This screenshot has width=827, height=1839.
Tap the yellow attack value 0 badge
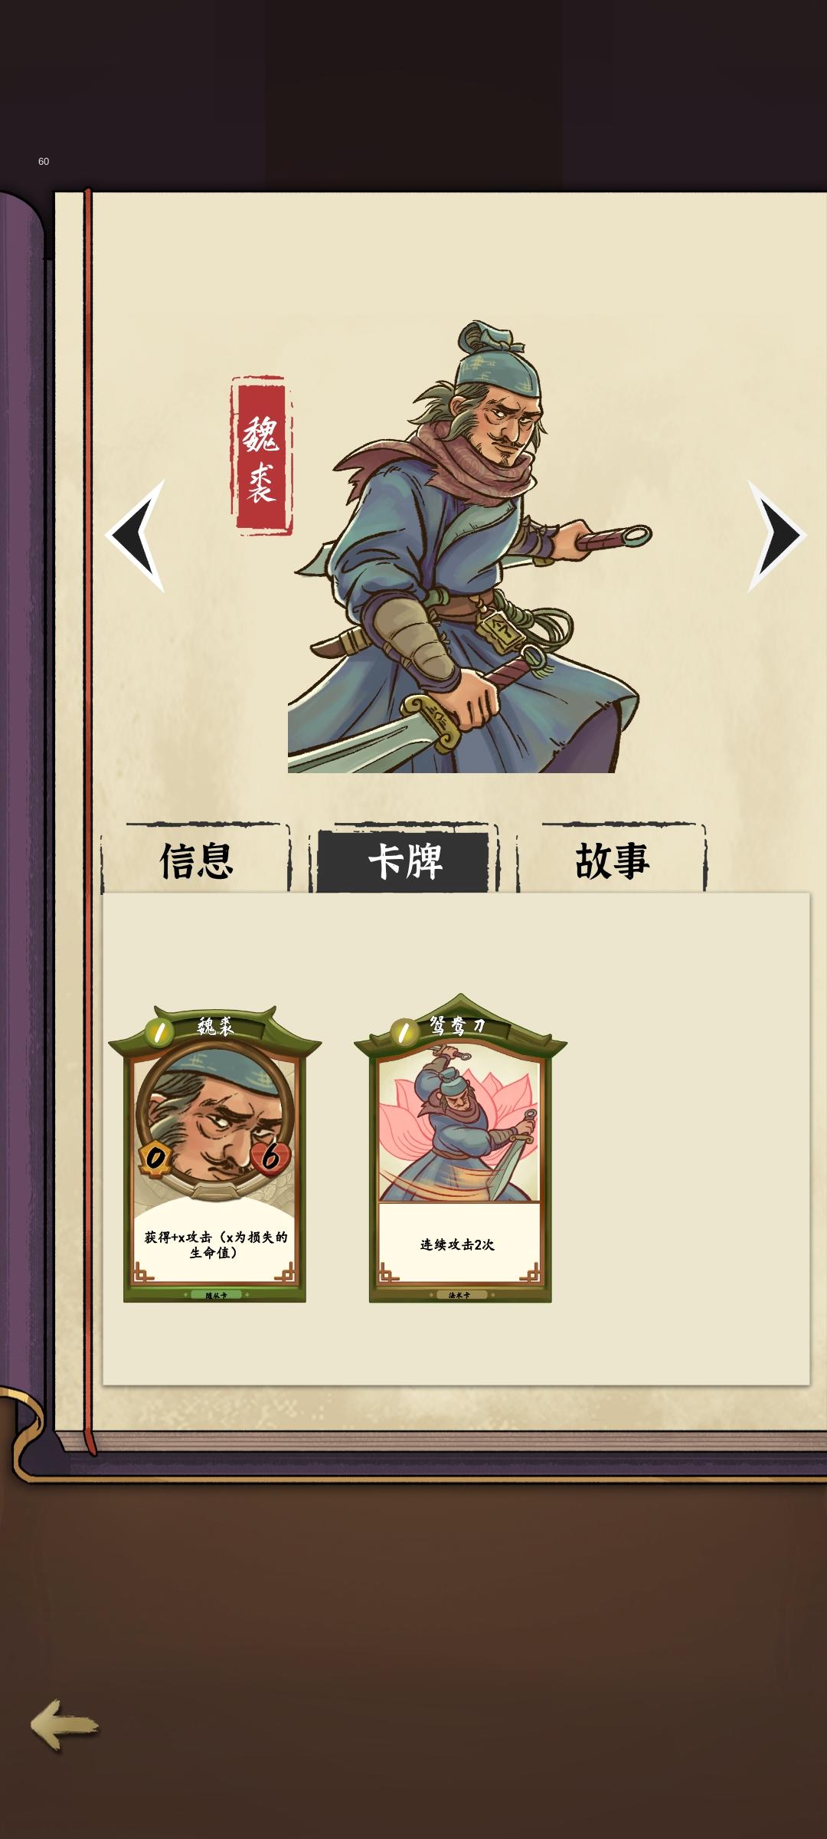point(155,1157)
